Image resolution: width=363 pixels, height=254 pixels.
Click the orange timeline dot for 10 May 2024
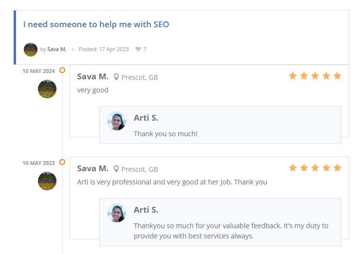pos(62,70)
